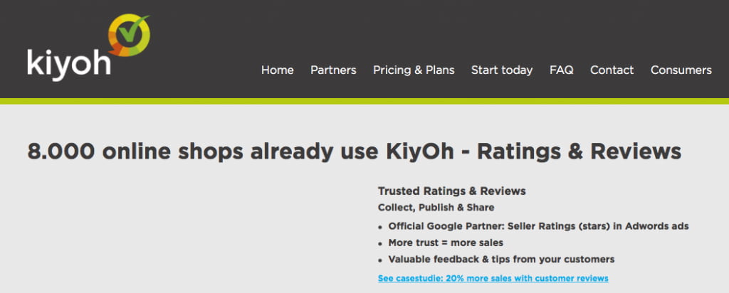Image resolution: width=729 pixels, height=293 pixels.
Task: Open Pricing & Plans
Action: (x=414, y=70)
